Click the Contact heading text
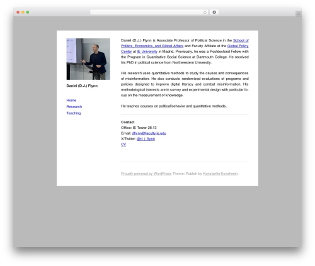The width and height of the screenshot is (315, 266). [128, 122]
